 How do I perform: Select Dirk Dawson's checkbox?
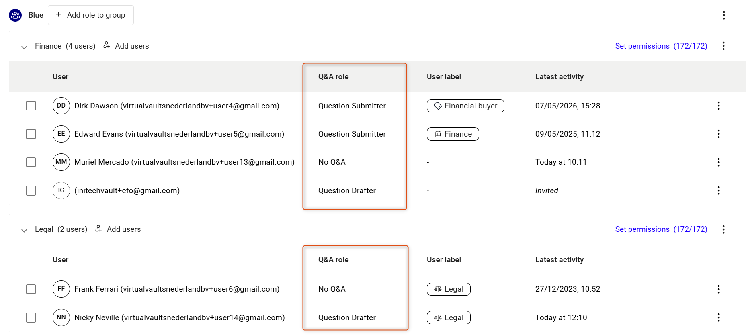pyautogui.click(x=31, y=106)
